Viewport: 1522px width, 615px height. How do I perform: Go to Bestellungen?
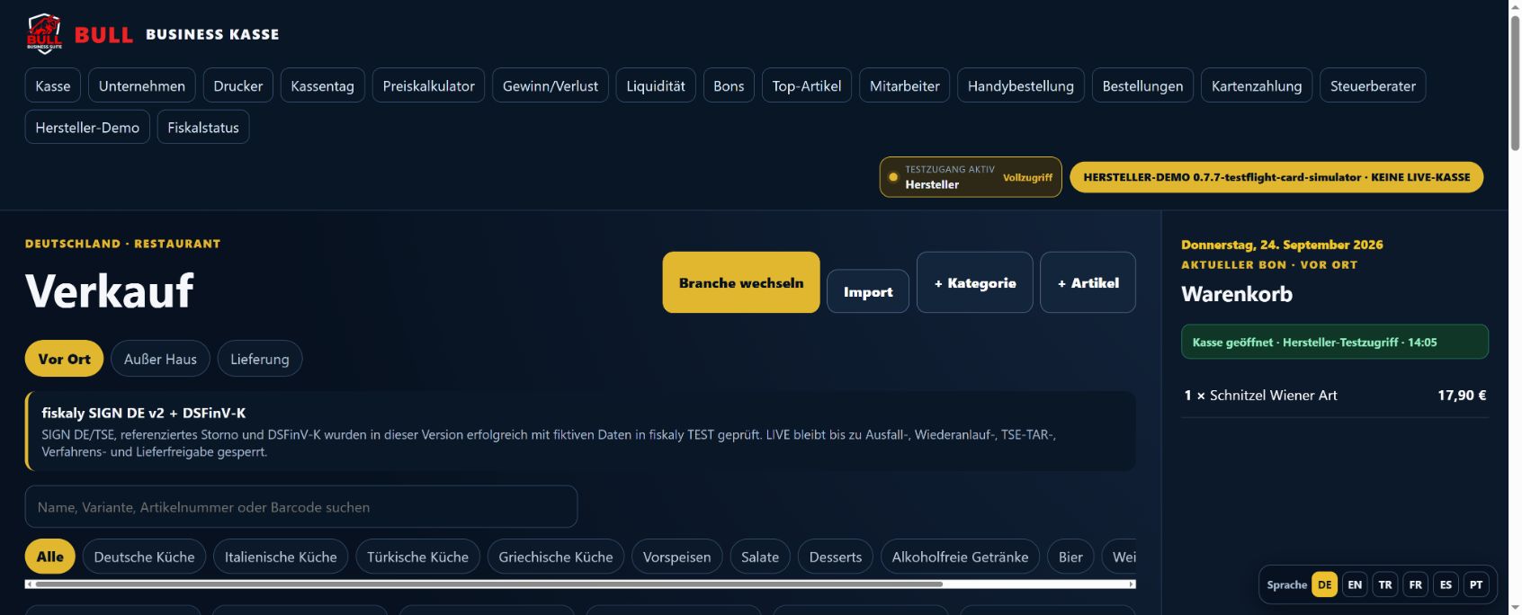click(1142, 85)
